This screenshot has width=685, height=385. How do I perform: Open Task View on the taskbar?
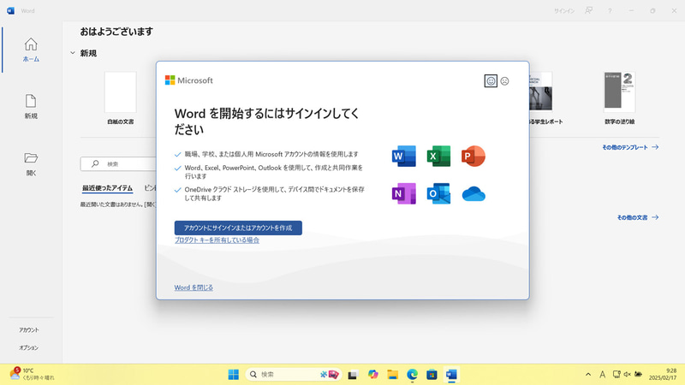point(353,375)
